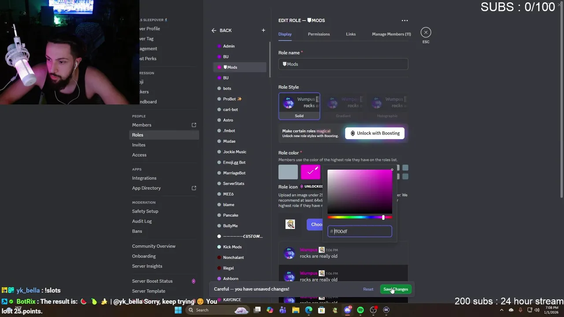Select the default gray role color swatch

coord(288,172)
